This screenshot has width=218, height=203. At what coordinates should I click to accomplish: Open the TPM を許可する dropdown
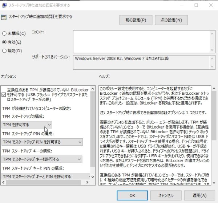coord(27,125)
